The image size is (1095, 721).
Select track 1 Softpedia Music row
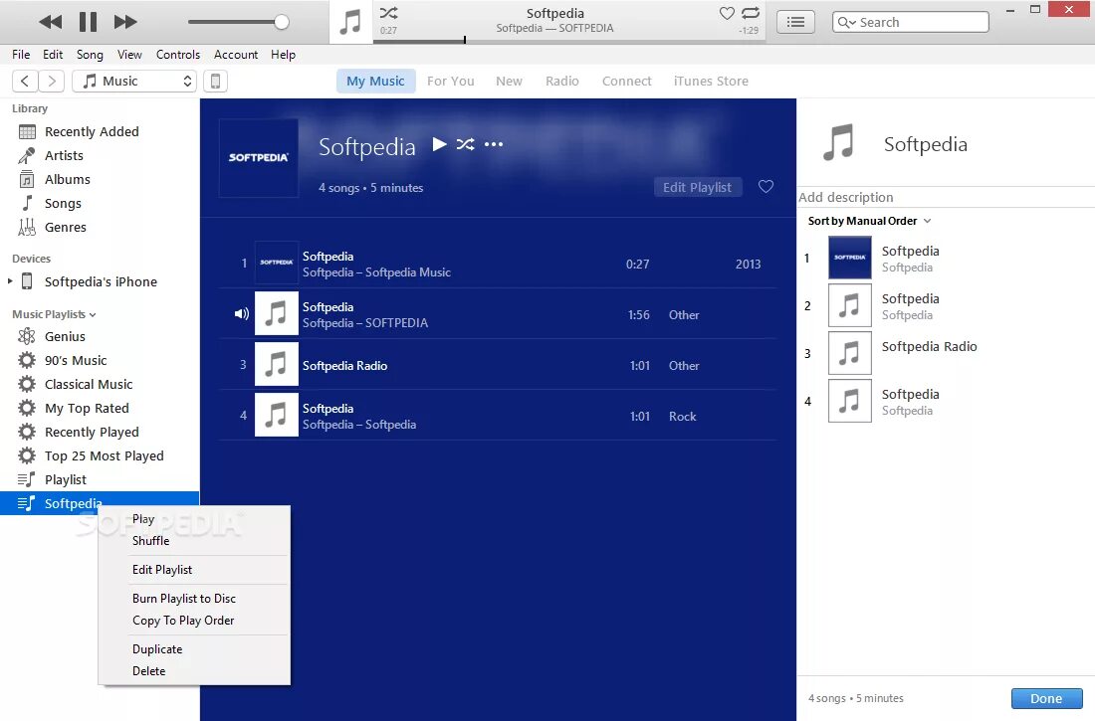pyautogui.click(x=498, y=264)
